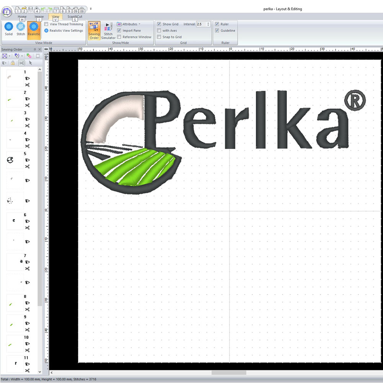
Task: Toggle the eye for sewing item 1
Action: click(27, 79)
